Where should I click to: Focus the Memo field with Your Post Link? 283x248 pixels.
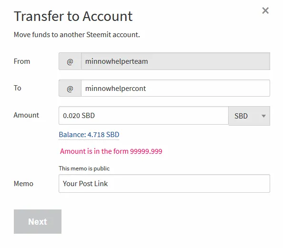click(164, 183)
